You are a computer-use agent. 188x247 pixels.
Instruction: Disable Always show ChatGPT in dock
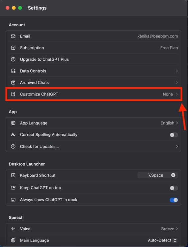(x=174, y=200)
